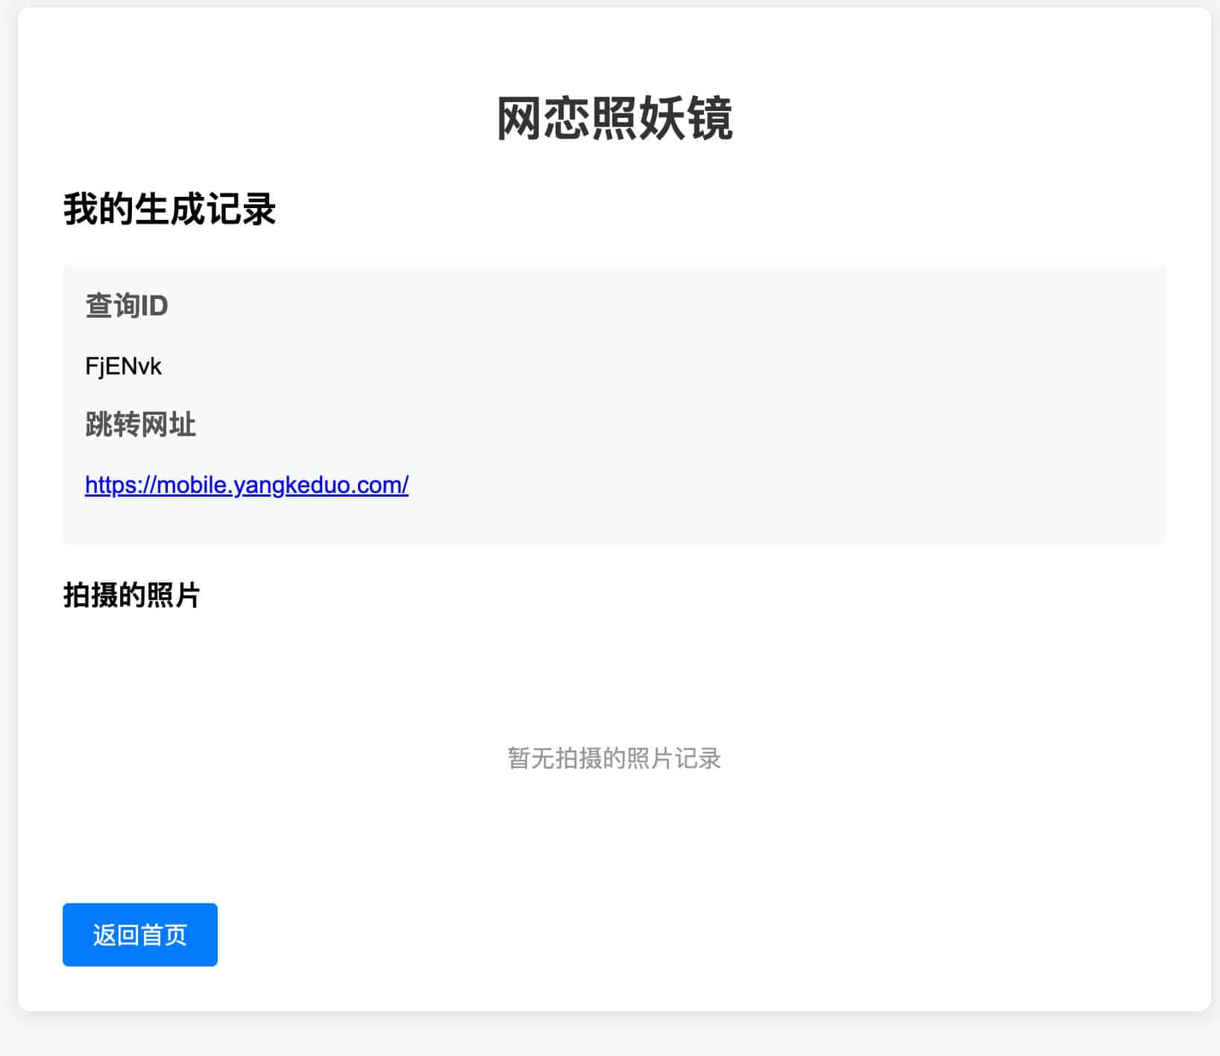Click the 查询ID label
1220x1056 pixels.
coord(127,306)
